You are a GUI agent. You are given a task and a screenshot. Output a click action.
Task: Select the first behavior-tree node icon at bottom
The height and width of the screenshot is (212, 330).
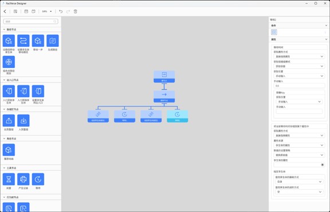pos(9,207)
